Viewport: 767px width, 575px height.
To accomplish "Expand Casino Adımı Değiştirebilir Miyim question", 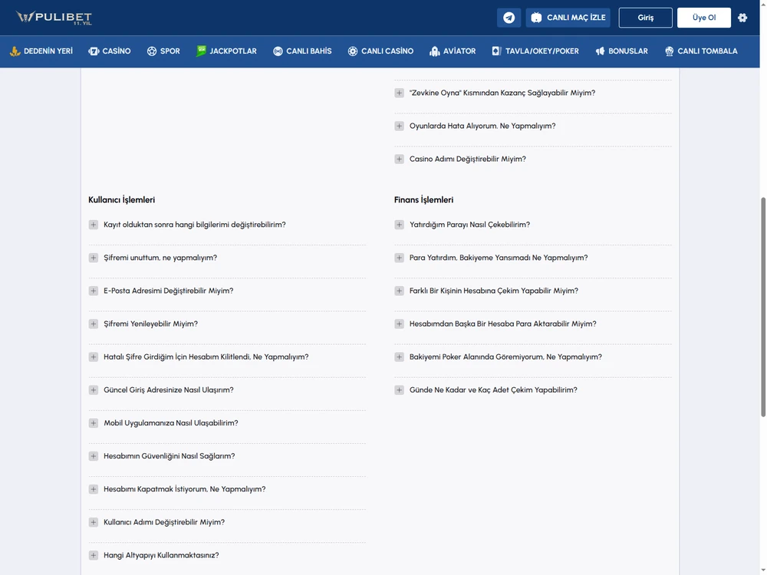I will [x=399, y=159].
